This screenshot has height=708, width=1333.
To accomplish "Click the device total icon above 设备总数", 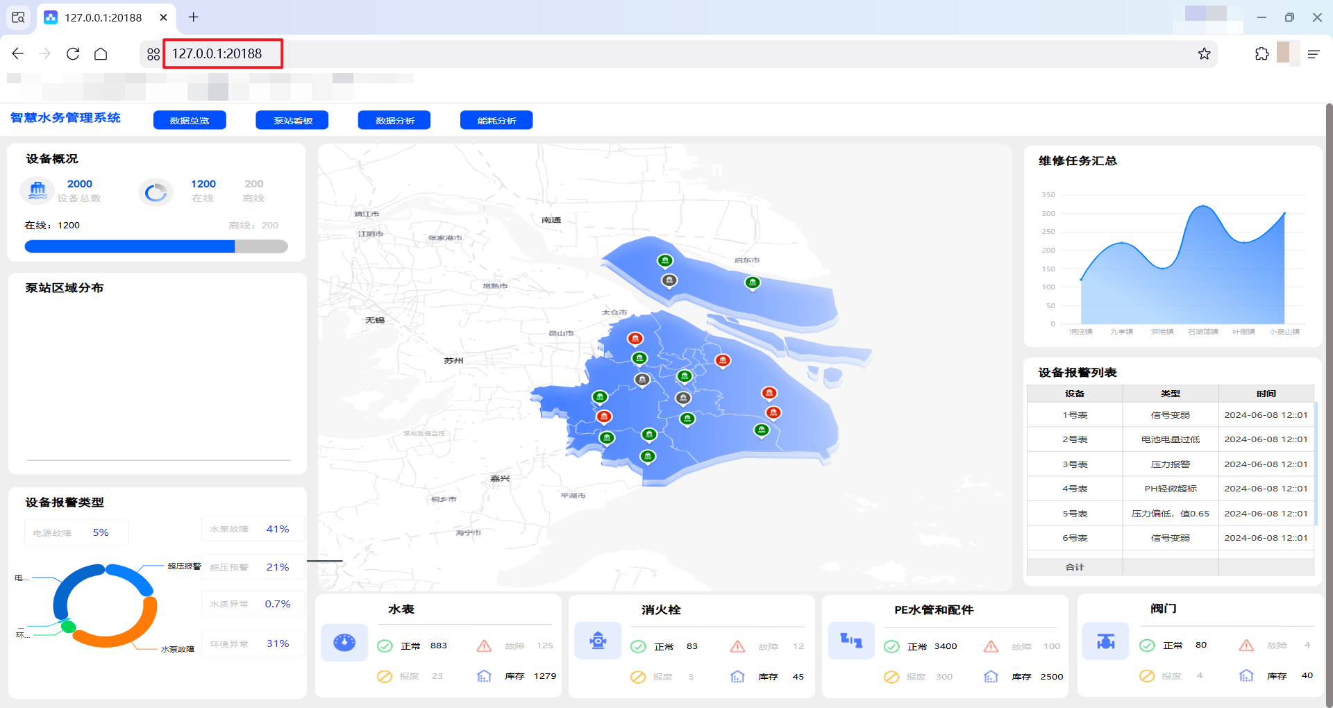I will click(37, 191).
